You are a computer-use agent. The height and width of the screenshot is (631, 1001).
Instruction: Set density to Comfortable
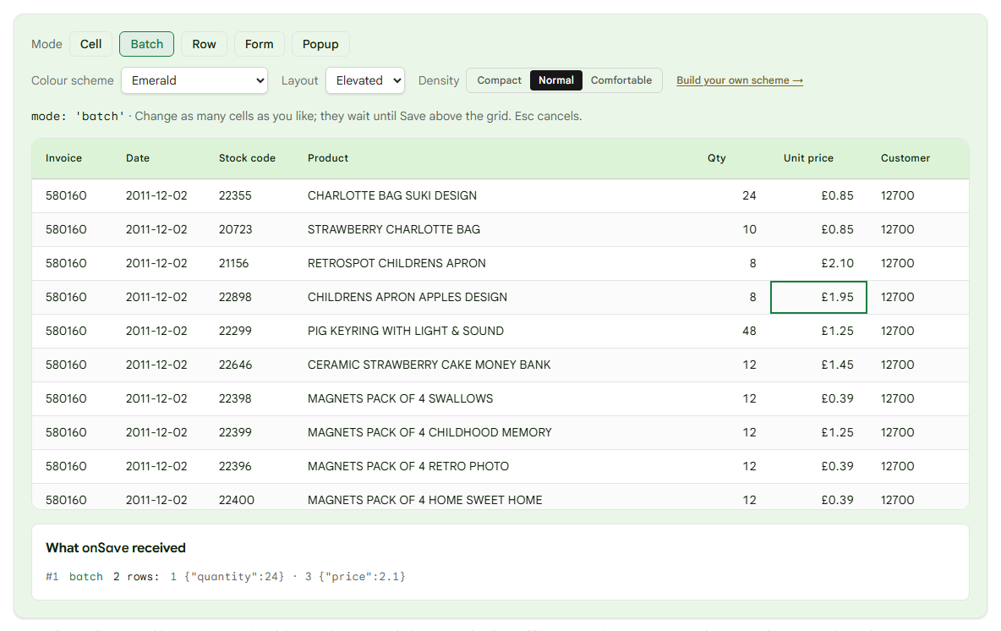point(621,80)
